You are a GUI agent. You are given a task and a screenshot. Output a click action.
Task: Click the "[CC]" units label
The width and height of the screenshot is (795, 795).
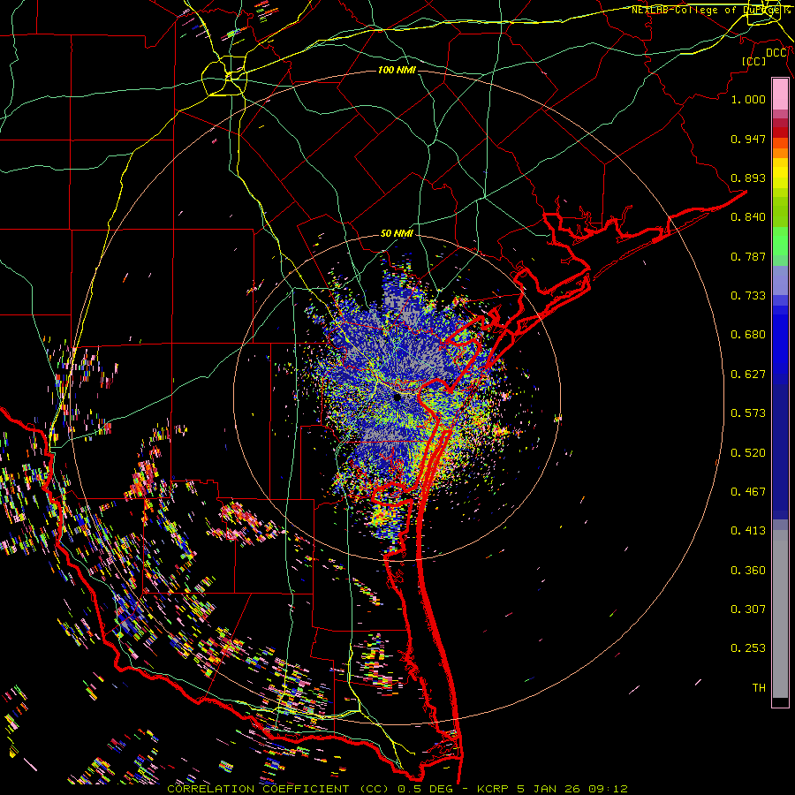tap(753, 61)
